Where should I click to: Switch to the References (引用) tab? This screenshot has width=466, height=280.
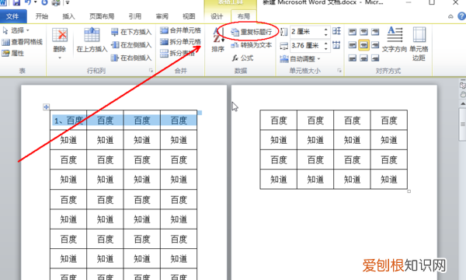point(135,16)
